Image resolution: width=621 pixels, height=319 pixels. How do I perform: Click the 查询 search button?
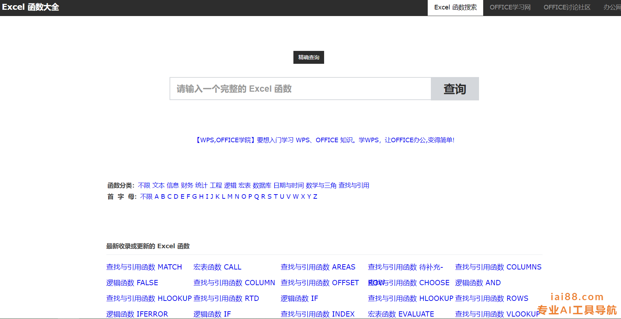click(455, 89)
